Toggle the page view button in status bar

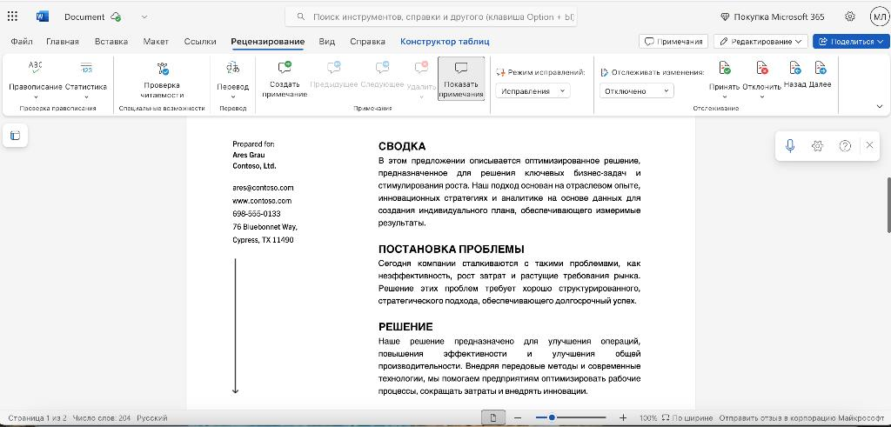tap(492, 418)
